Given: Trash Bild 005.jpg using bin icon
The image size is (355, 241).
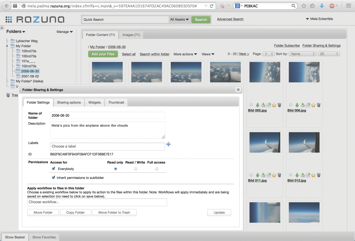Looking at the screenshot, I should coord(279,105).
